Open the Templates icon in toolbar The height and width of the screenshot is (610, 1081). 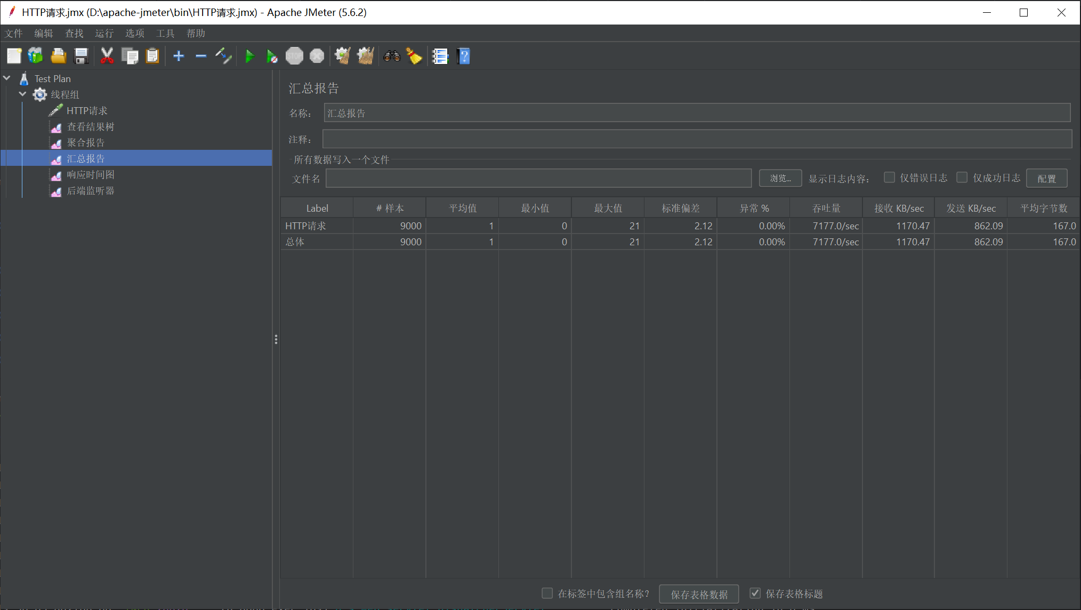(36, 56)
